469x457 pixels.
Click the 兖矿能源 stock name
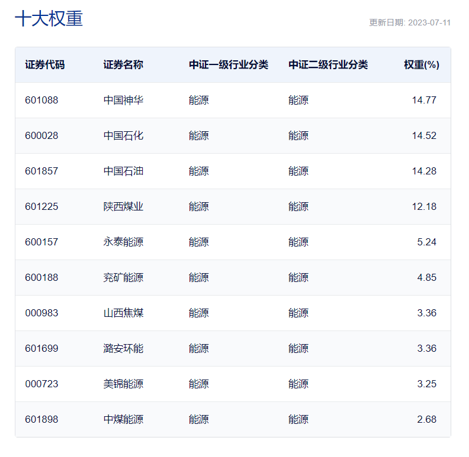click(123, 277)
